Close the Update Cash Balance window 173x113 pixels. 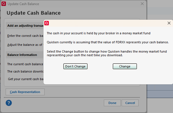point(142,4)
